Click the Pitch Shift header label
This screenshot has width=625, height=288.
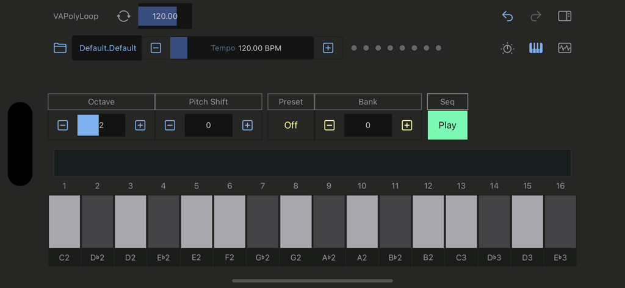tap(209, 102)
